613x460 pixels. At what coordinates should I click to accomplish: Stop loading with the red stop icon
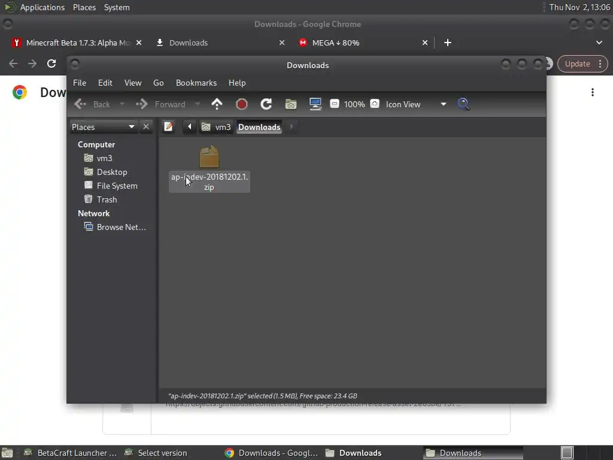tap(242, 104)
